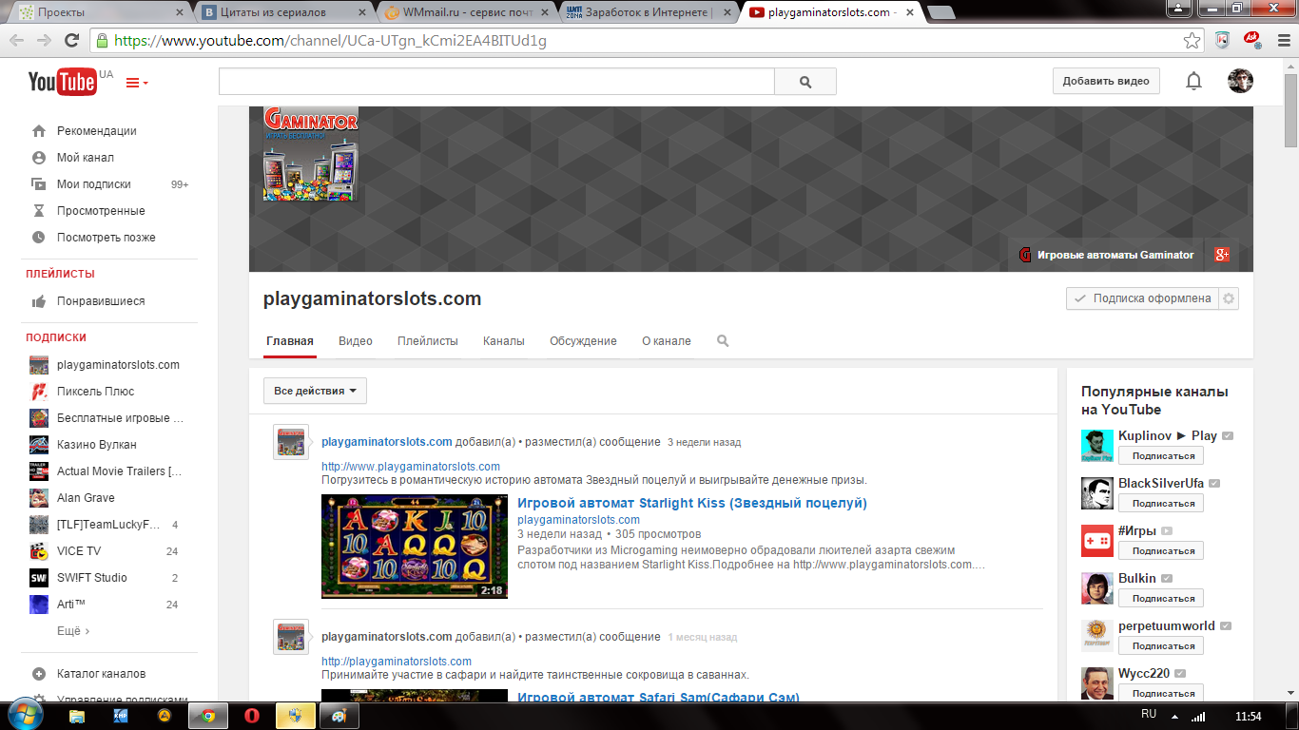This screenshot has height=730, width=1299.
Task: Open Windows Start button
Action: [25, 715]
